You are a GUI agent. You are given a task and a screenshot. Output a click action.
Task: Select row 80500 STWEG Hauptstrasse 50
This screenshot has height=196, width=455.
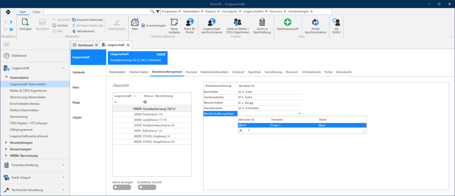coord(152,141)
